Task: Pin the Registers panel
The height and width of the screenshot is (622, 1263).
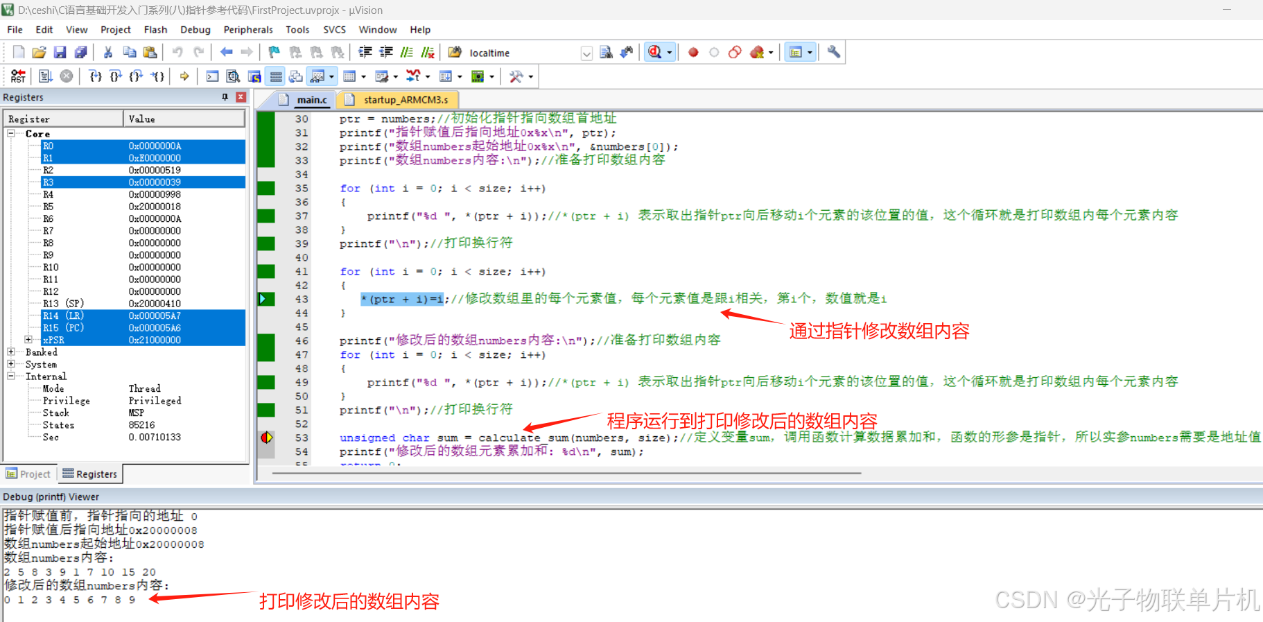Action: tap(225, 97)
